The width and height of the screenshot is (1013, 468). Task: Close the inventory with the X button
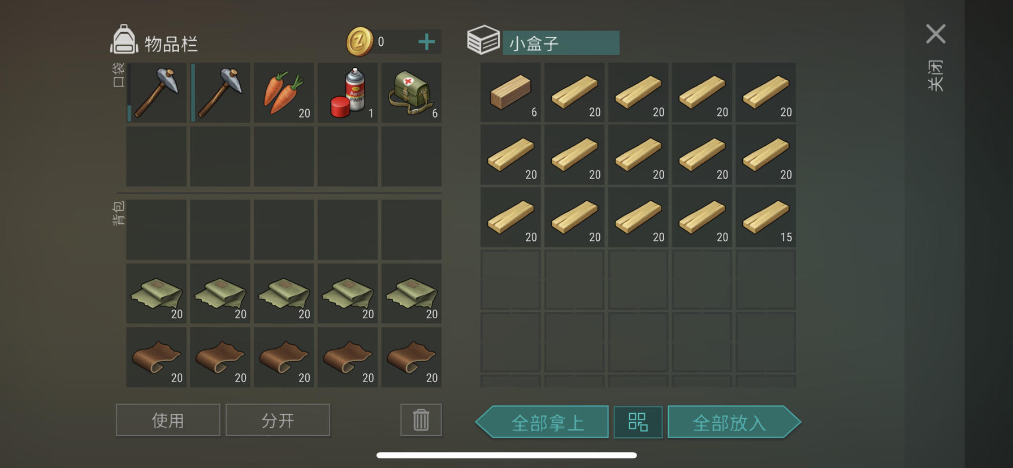point(936,34)
